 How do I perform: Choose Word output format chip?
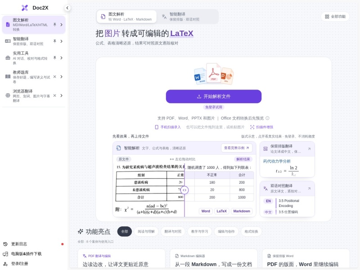(x=206, y=211)
